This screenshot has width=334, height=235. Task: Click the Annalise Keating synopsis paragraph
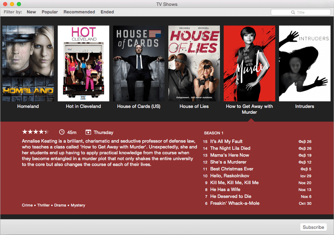[x=110, y=153]
